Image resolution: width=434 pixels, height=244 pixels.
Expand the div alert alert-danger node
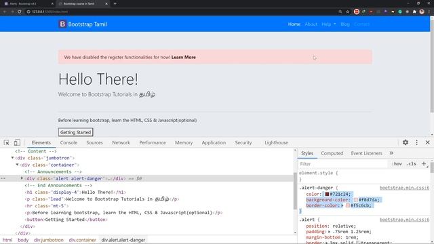[x=22, y=178]
